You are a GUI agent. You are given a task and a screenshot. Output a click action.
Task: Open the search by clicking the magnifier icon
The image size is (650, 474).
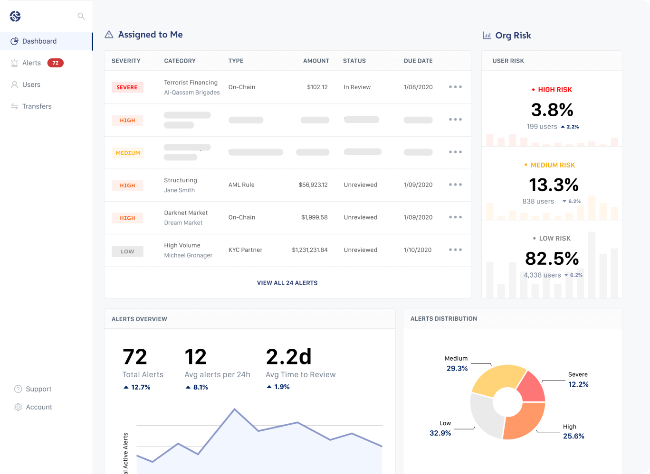[81, 16]
